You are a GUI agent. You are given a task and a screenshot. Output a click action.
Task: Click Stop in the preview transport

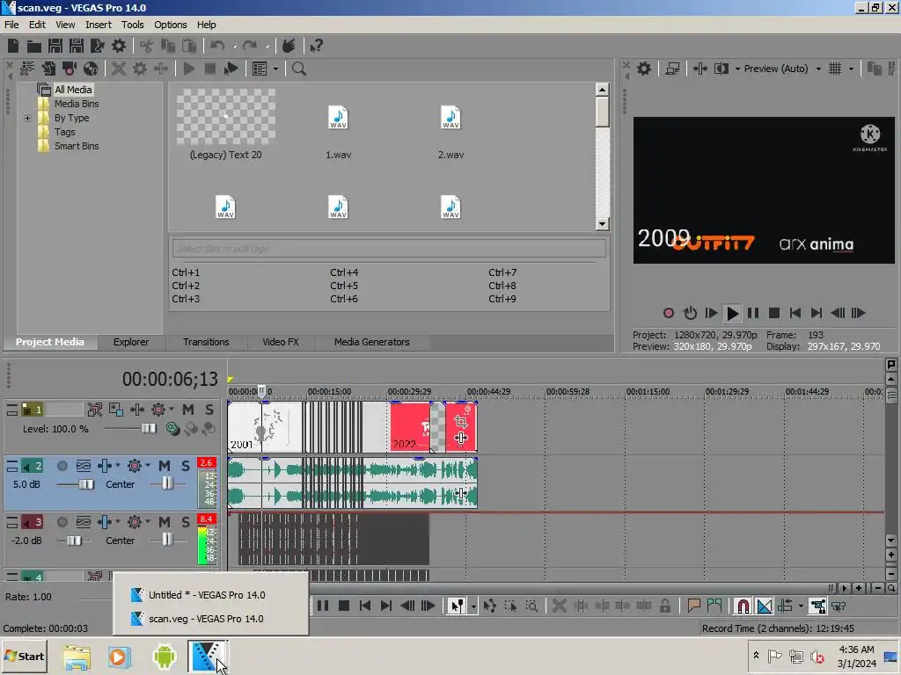click(774, 314)
